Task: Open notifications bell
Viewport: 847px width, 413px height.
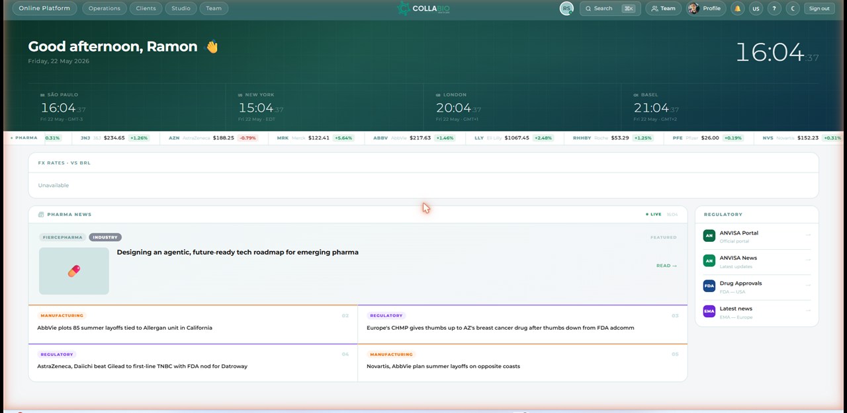Action: (737, 9)
